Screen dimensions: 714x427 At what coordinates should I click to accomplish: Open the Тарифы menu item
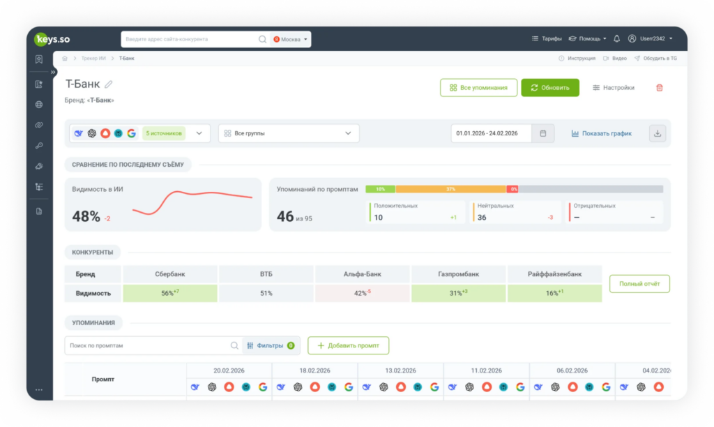(547, 39)
